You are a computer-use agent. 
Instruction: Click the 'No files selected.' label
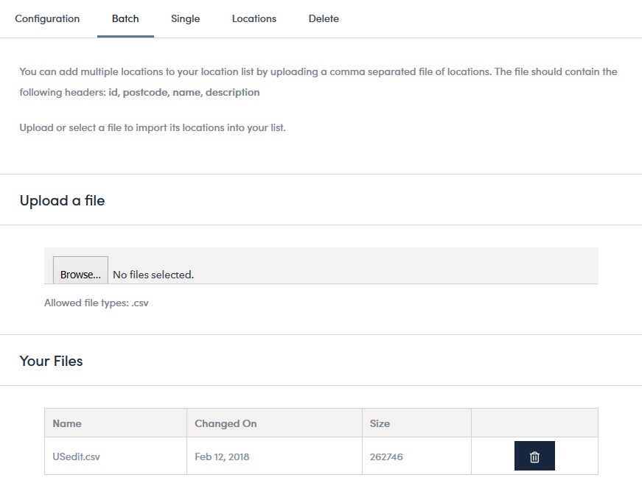click(x=153, y=275)
